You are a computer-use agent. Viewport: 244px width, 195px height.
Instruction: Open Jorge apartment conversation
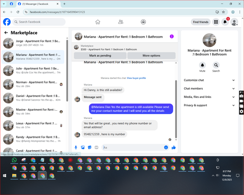point(33,43)
